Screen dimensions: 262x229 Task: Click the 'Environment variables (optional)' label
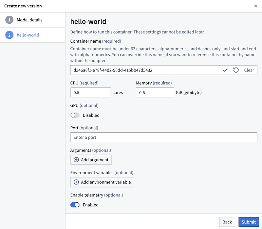tap(102, 173)
